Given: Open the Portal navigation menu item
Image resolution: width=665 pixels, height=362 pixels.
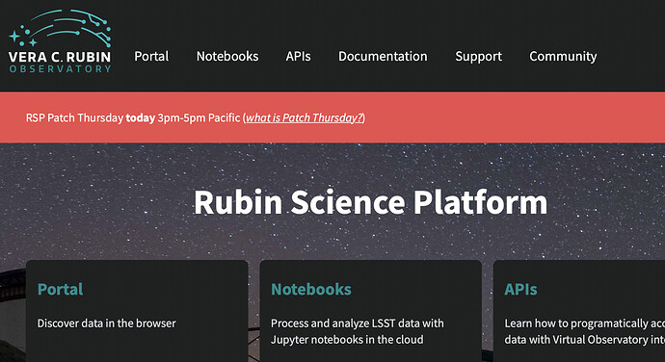Looking at the screenshot, I should click(151, 57).
